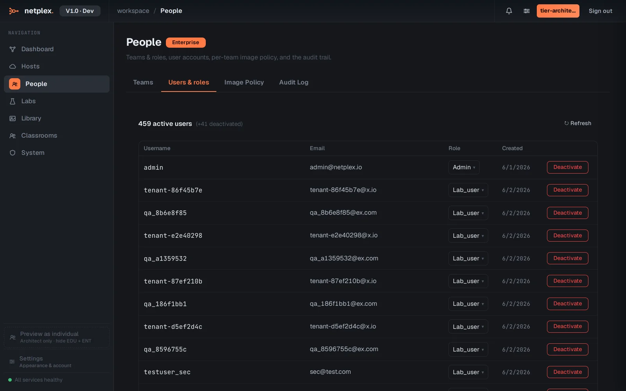The height and width of the screenshot is (391, 626).
Task: Open role dropdown for qa_186f1bb1
Action: tap(468, 304)
